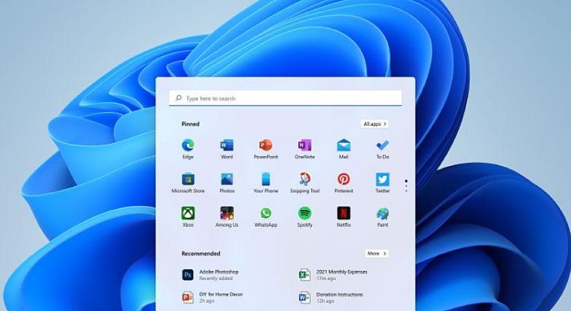Launch OneNote from the Start menu
Screen dimensions: 571x311
(305, 146)
